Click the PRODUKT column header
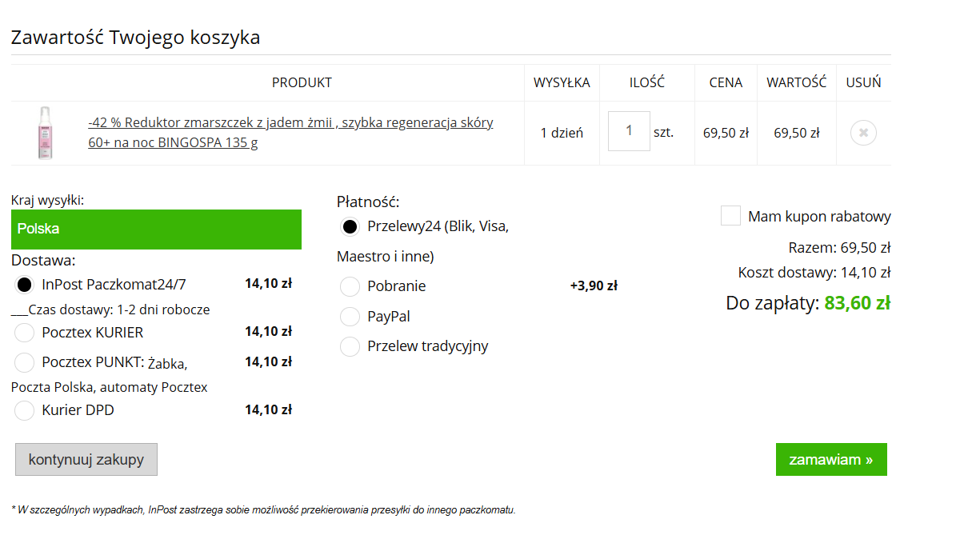The image size is (960, 543). point(302,82)
